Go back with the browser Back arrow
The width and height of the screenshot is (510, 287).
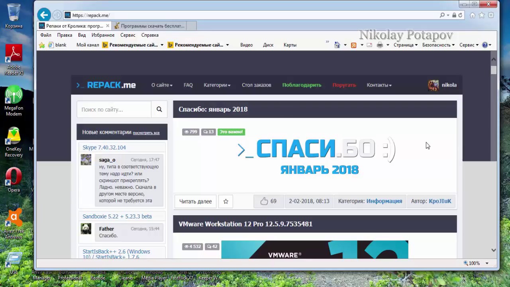[44, 15]
